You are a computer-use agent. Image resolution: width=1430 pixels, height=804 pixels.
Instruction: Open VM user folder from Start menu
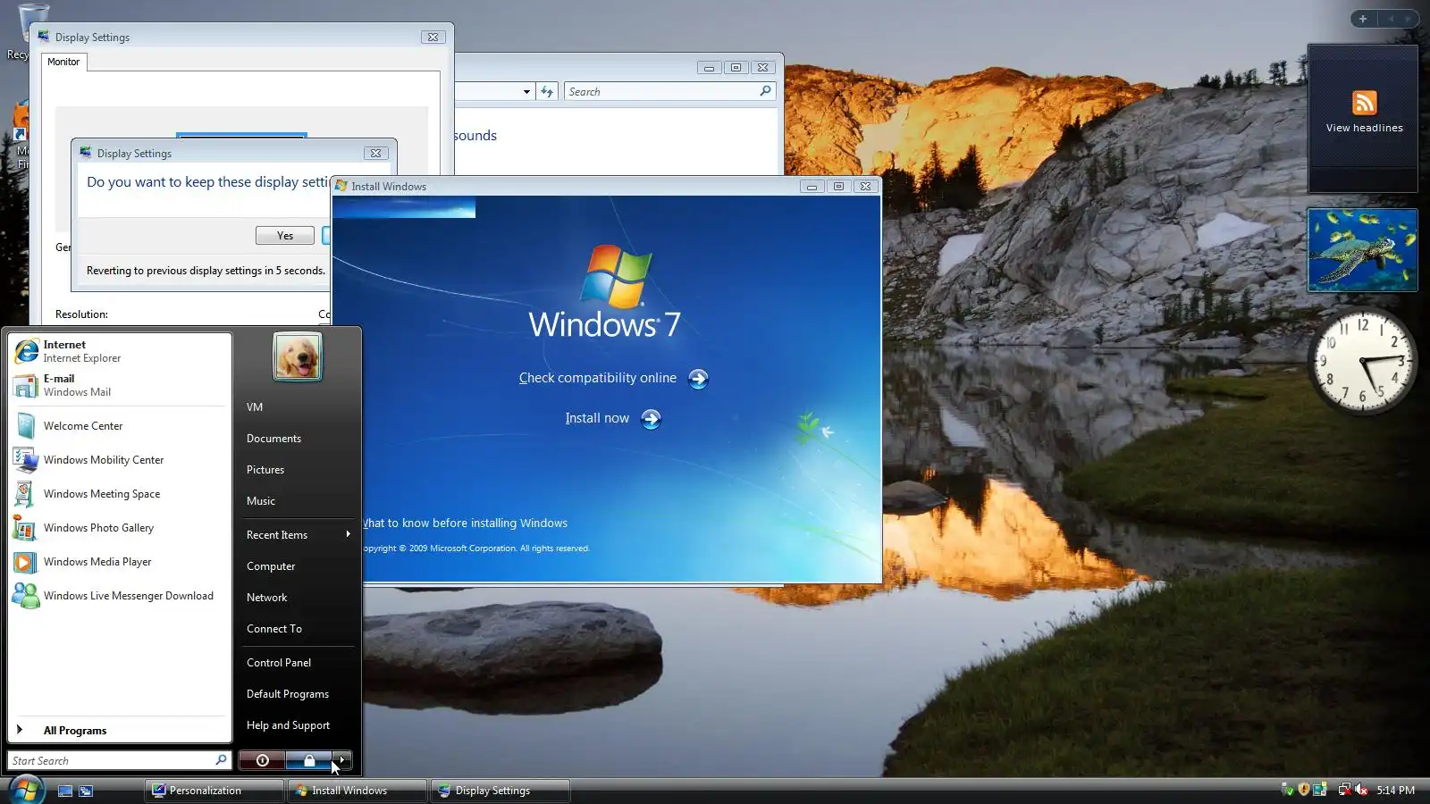pyautogui.click(x=255, y=407)
